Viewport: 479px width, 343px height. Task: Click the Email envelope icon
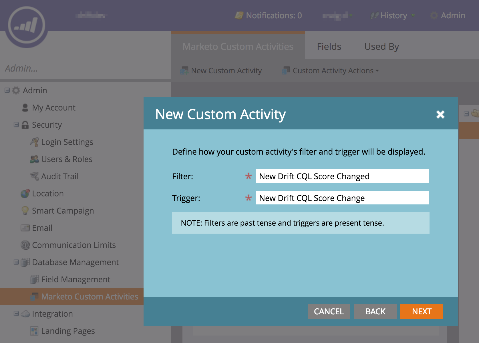(25, 228)
